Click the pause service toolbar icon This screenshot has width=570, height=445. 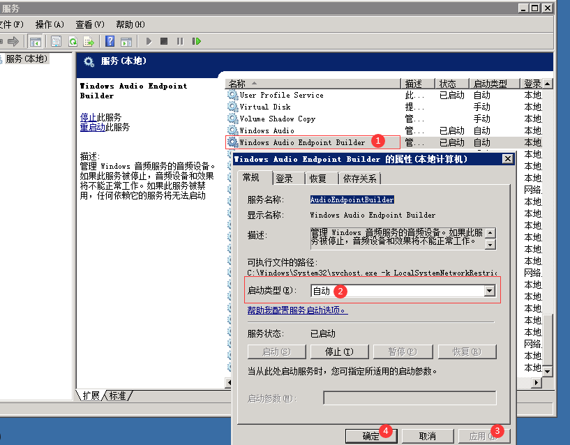point(180,41)
